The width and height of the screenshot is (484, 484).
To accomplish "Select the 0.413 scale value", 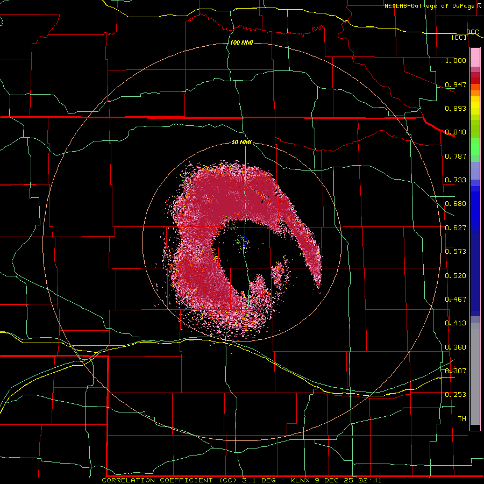I will pyautogui.click(x=455, y=323).
